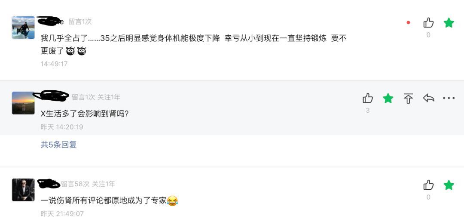Like the comment asking about kidney

point(368,99)
